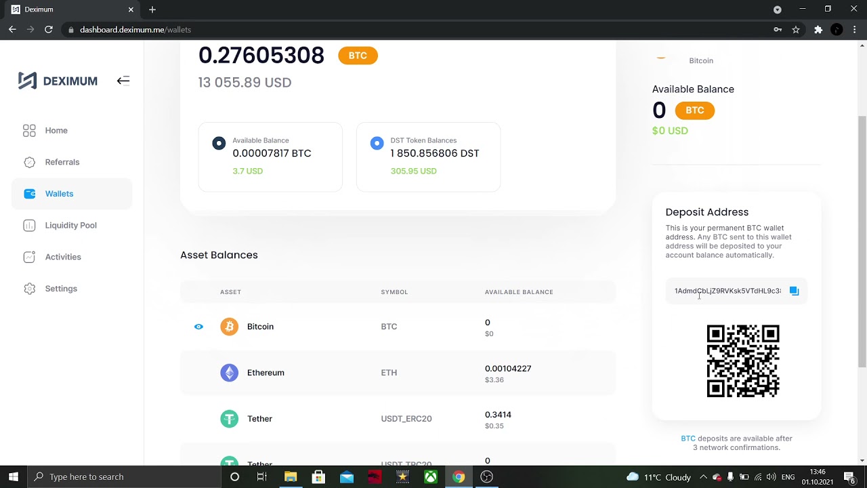Switch to the Deximum browser tab
The height and width of the screenshot is (488, 867).
point(71,9)
